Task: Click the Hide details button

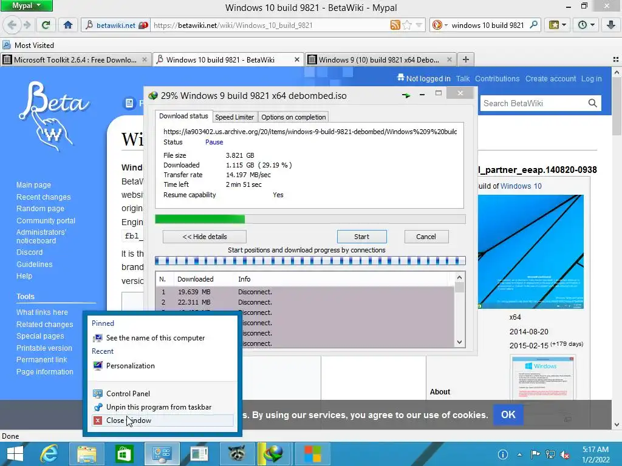Action: click(x=205, y=237)
